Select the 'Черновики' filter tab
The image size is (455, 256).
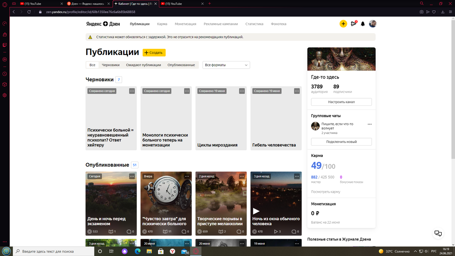click(x=111, y=65)
